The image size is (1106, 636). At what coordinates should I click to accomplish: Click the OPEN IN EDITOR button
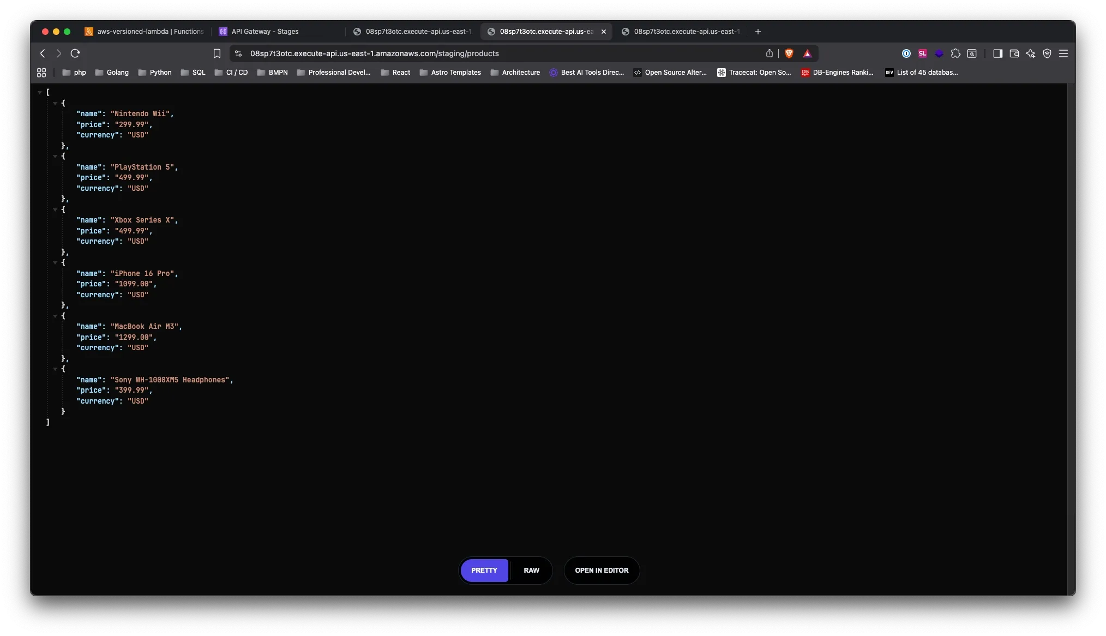pos(602,571)
